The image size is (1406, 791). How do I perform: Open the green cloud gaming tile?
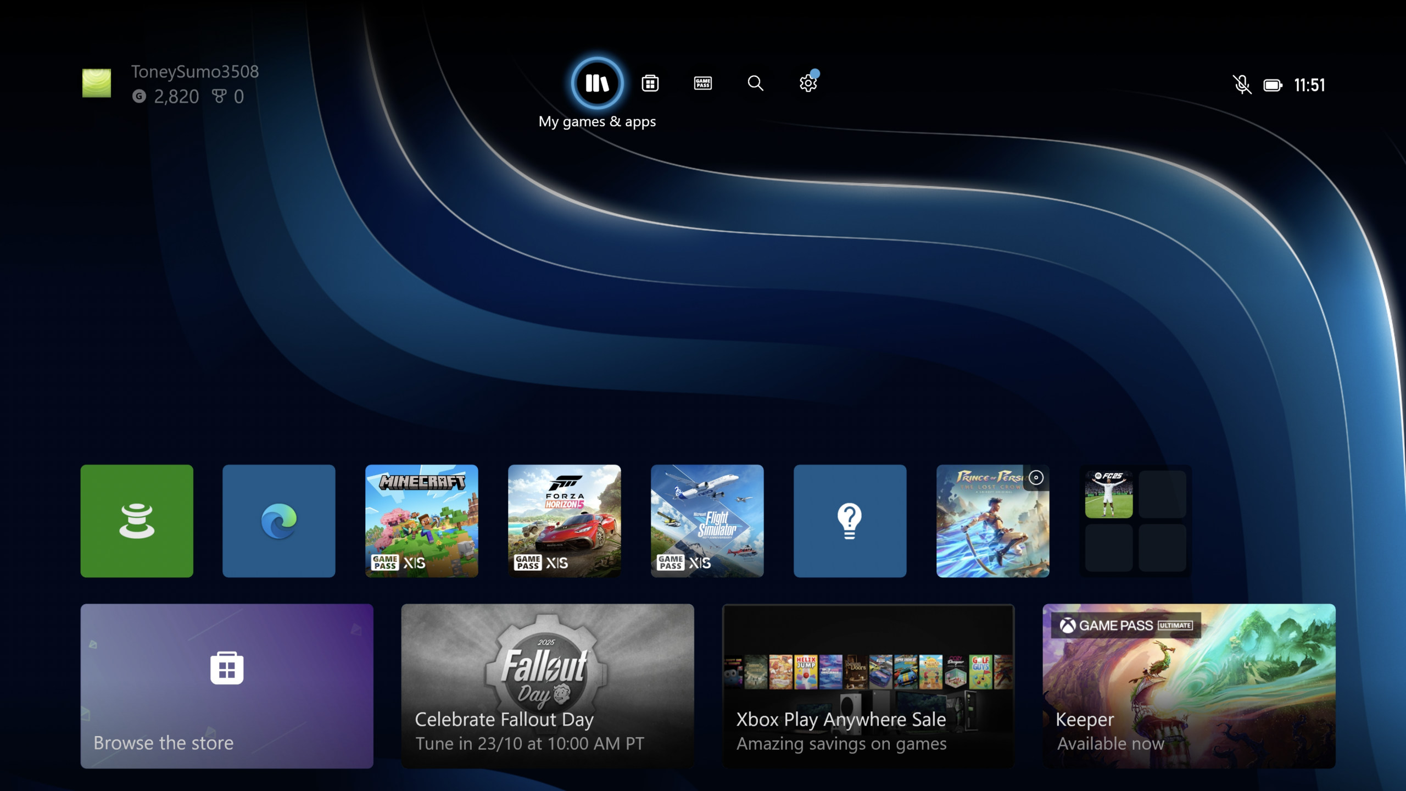[x=137, y=521]
